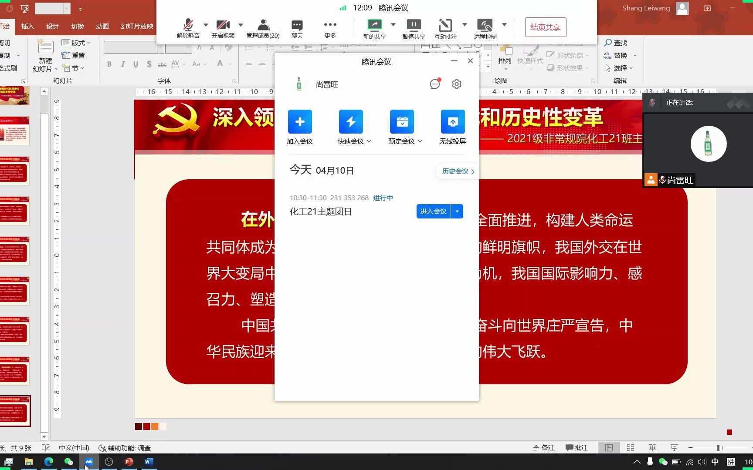Open remote control option
Viewport: 753px width, 470px height.
[x=485, y=29]
